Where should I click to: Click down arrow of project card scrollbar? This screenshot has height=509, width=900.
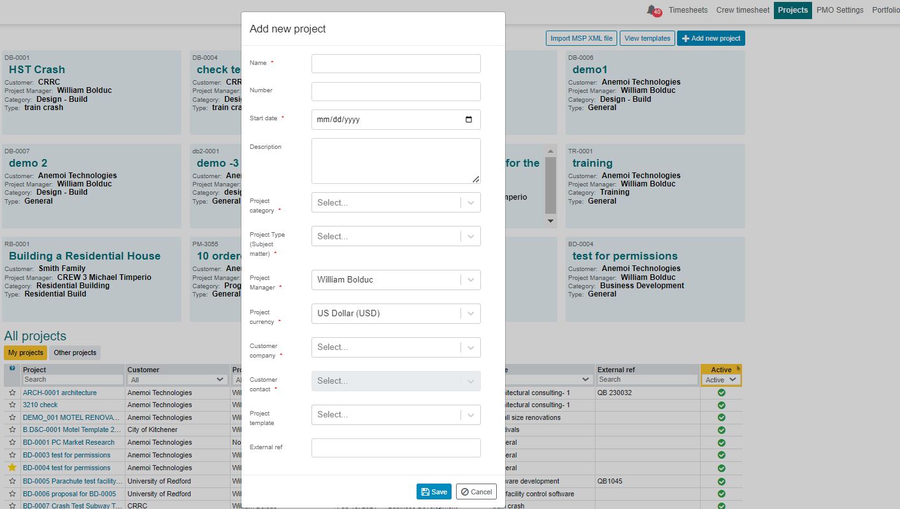[551, 221]
